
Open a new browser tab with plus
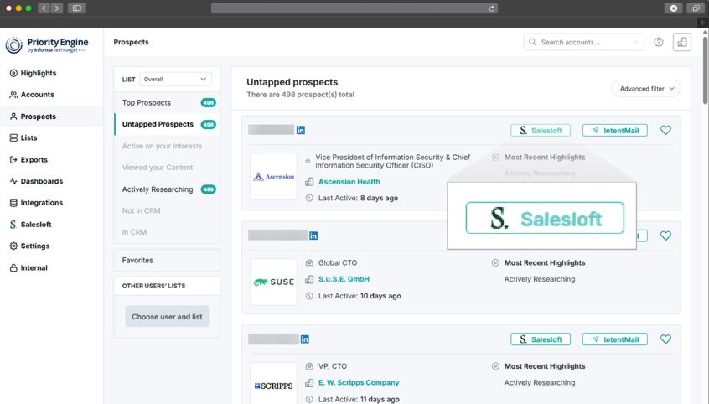point(702,23)
